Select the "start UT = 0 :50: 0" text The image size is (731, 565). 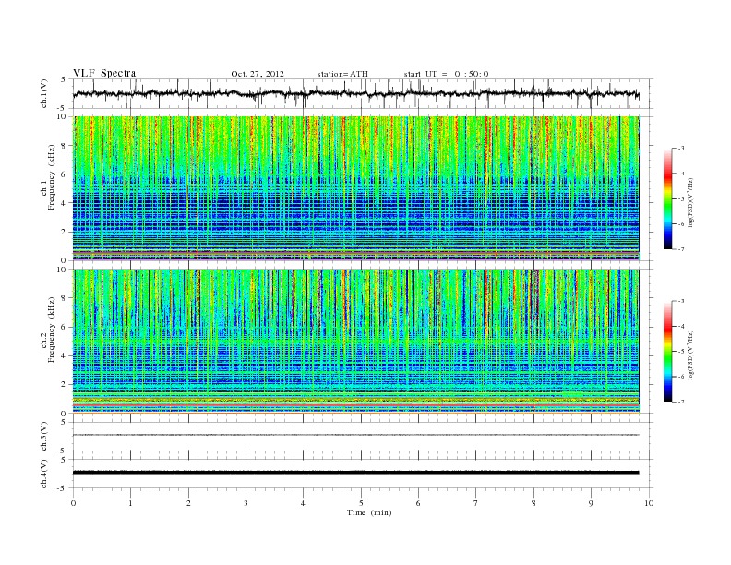[446, 74]
